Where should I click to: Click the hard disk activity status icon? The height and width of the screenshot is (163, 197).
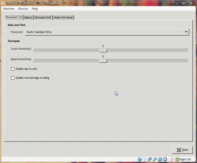click(139, 159)
